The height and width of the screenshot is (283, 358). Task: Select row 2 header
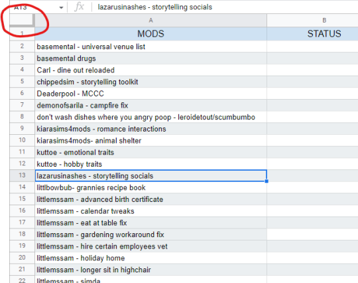point(22,47)
